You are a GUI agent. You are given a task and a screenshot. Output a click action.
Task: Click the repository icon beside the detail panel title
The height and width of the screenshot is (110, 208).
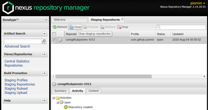(54, 84)
